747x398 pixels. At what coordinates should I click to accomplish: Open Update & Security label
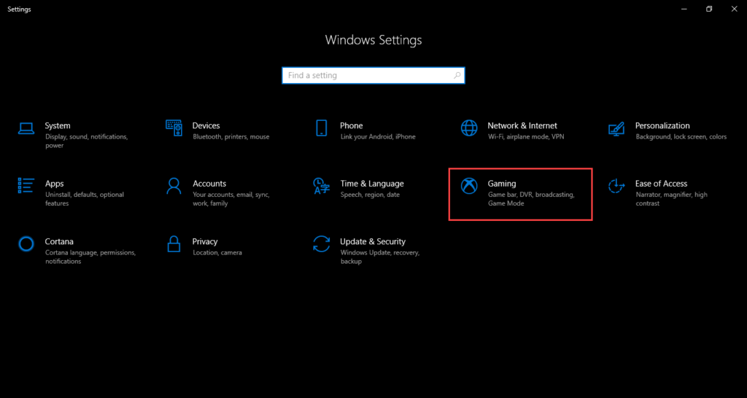click(373, 242)
